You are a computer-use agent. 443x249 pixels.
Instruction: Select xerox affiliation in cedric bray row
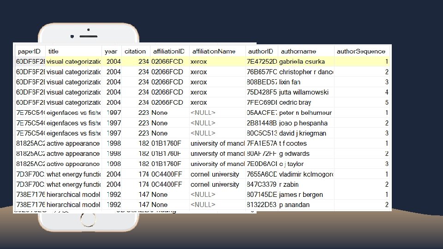pyautogui.click(x=217, y=102)
